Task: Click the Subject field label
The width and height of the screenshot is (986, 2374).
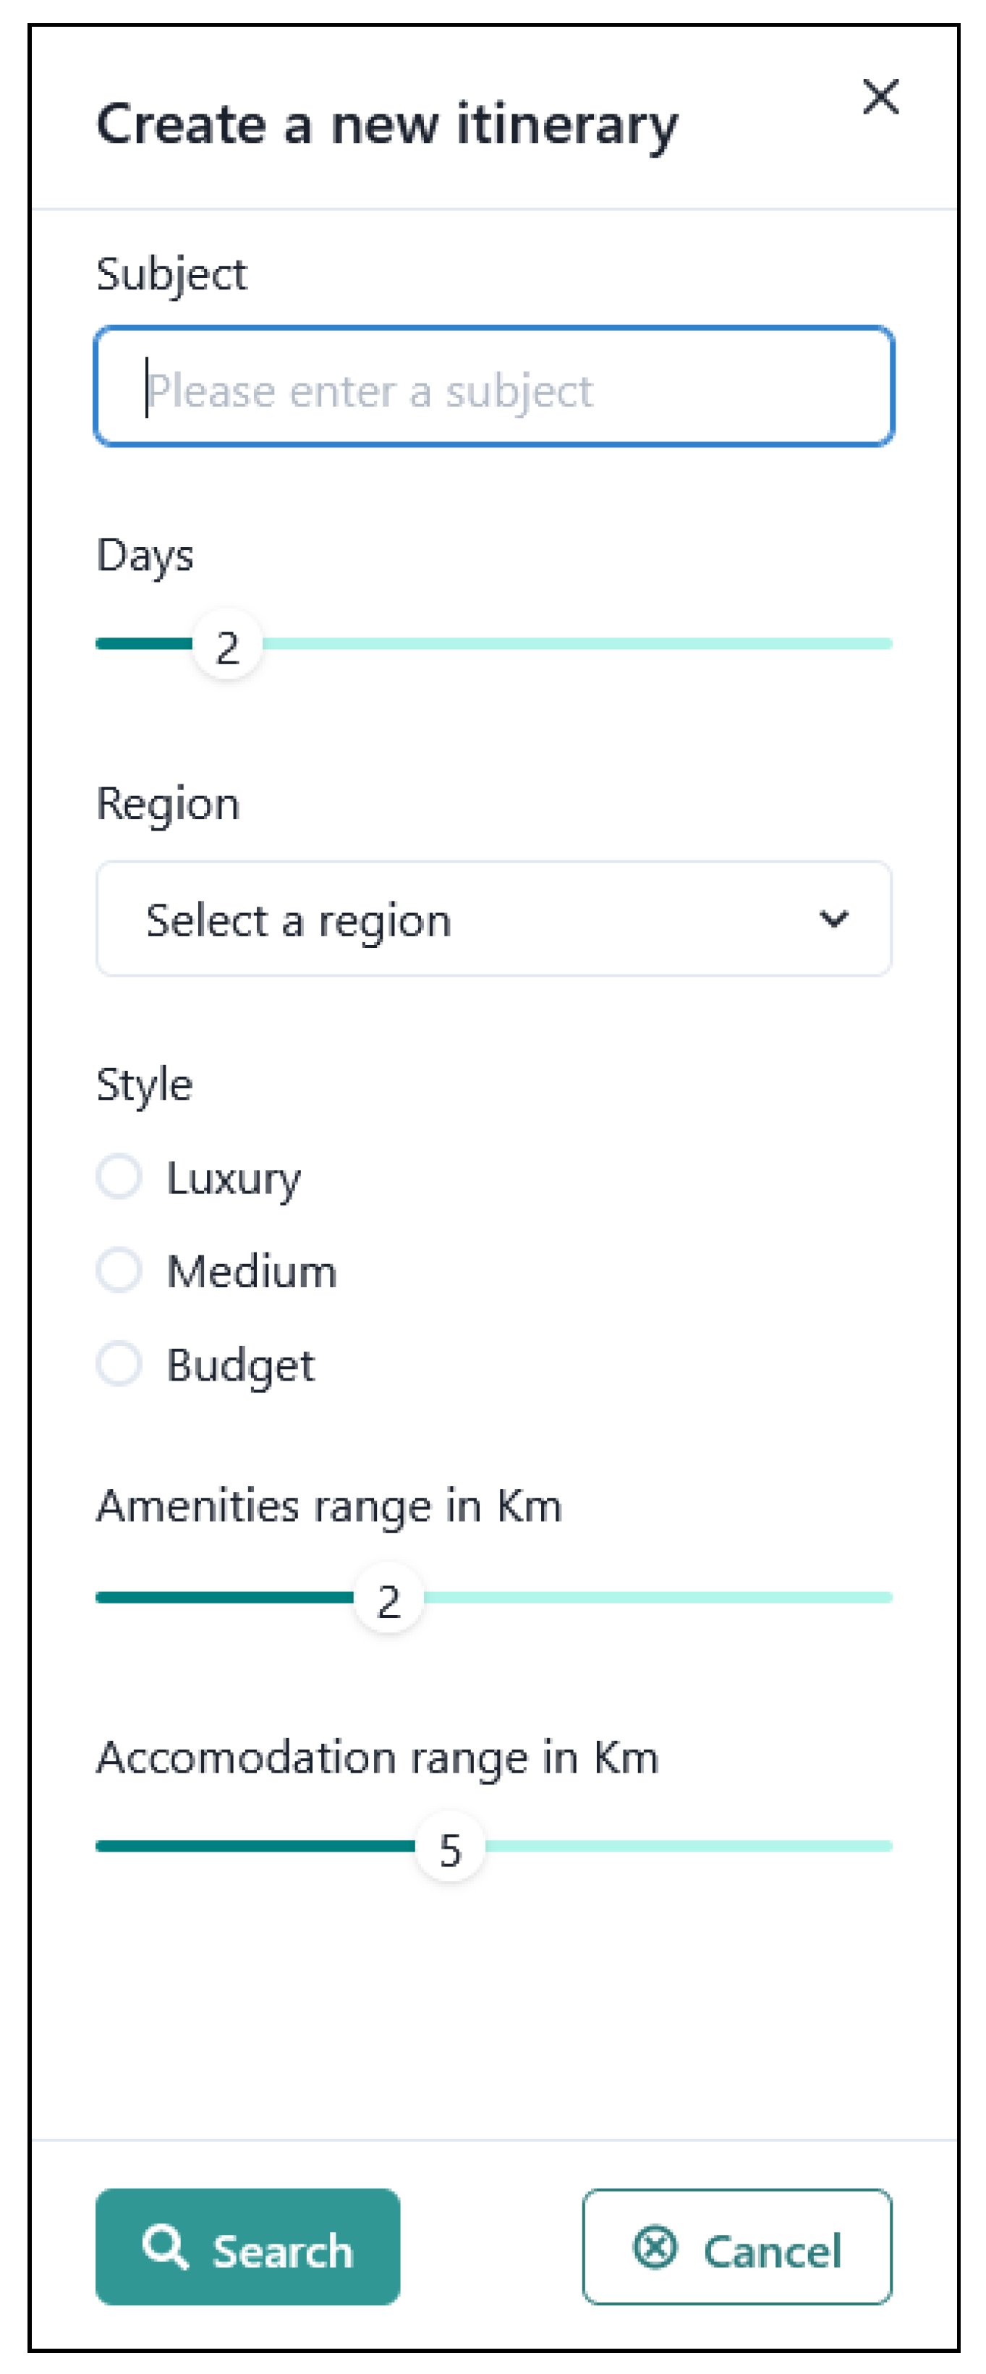Action: (172, 275)
